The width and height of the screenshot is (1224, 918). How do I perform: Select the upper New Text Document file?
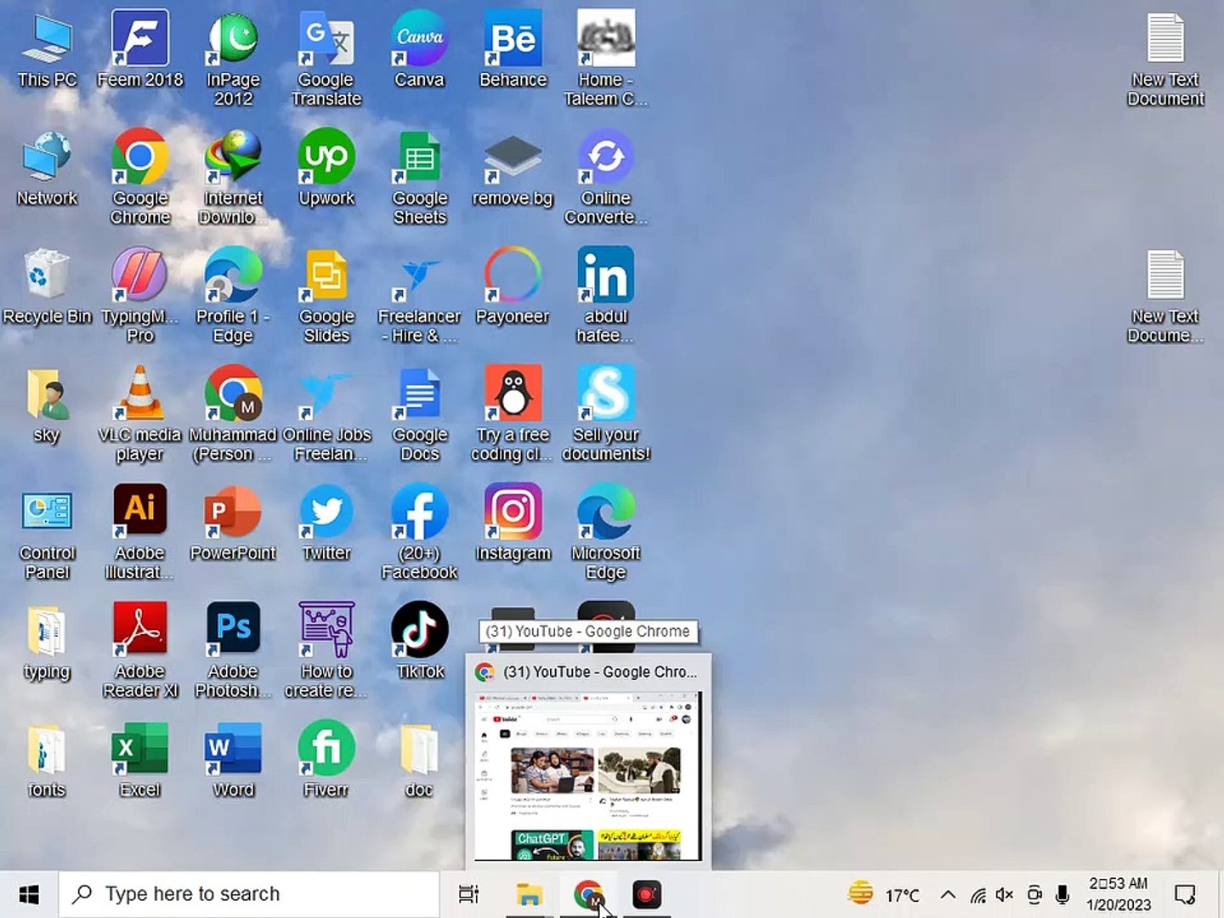coord(1165,59)
